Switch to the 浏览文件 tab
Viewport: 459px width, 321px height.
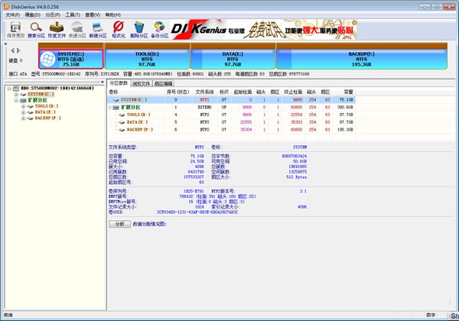tap(142, 83)
